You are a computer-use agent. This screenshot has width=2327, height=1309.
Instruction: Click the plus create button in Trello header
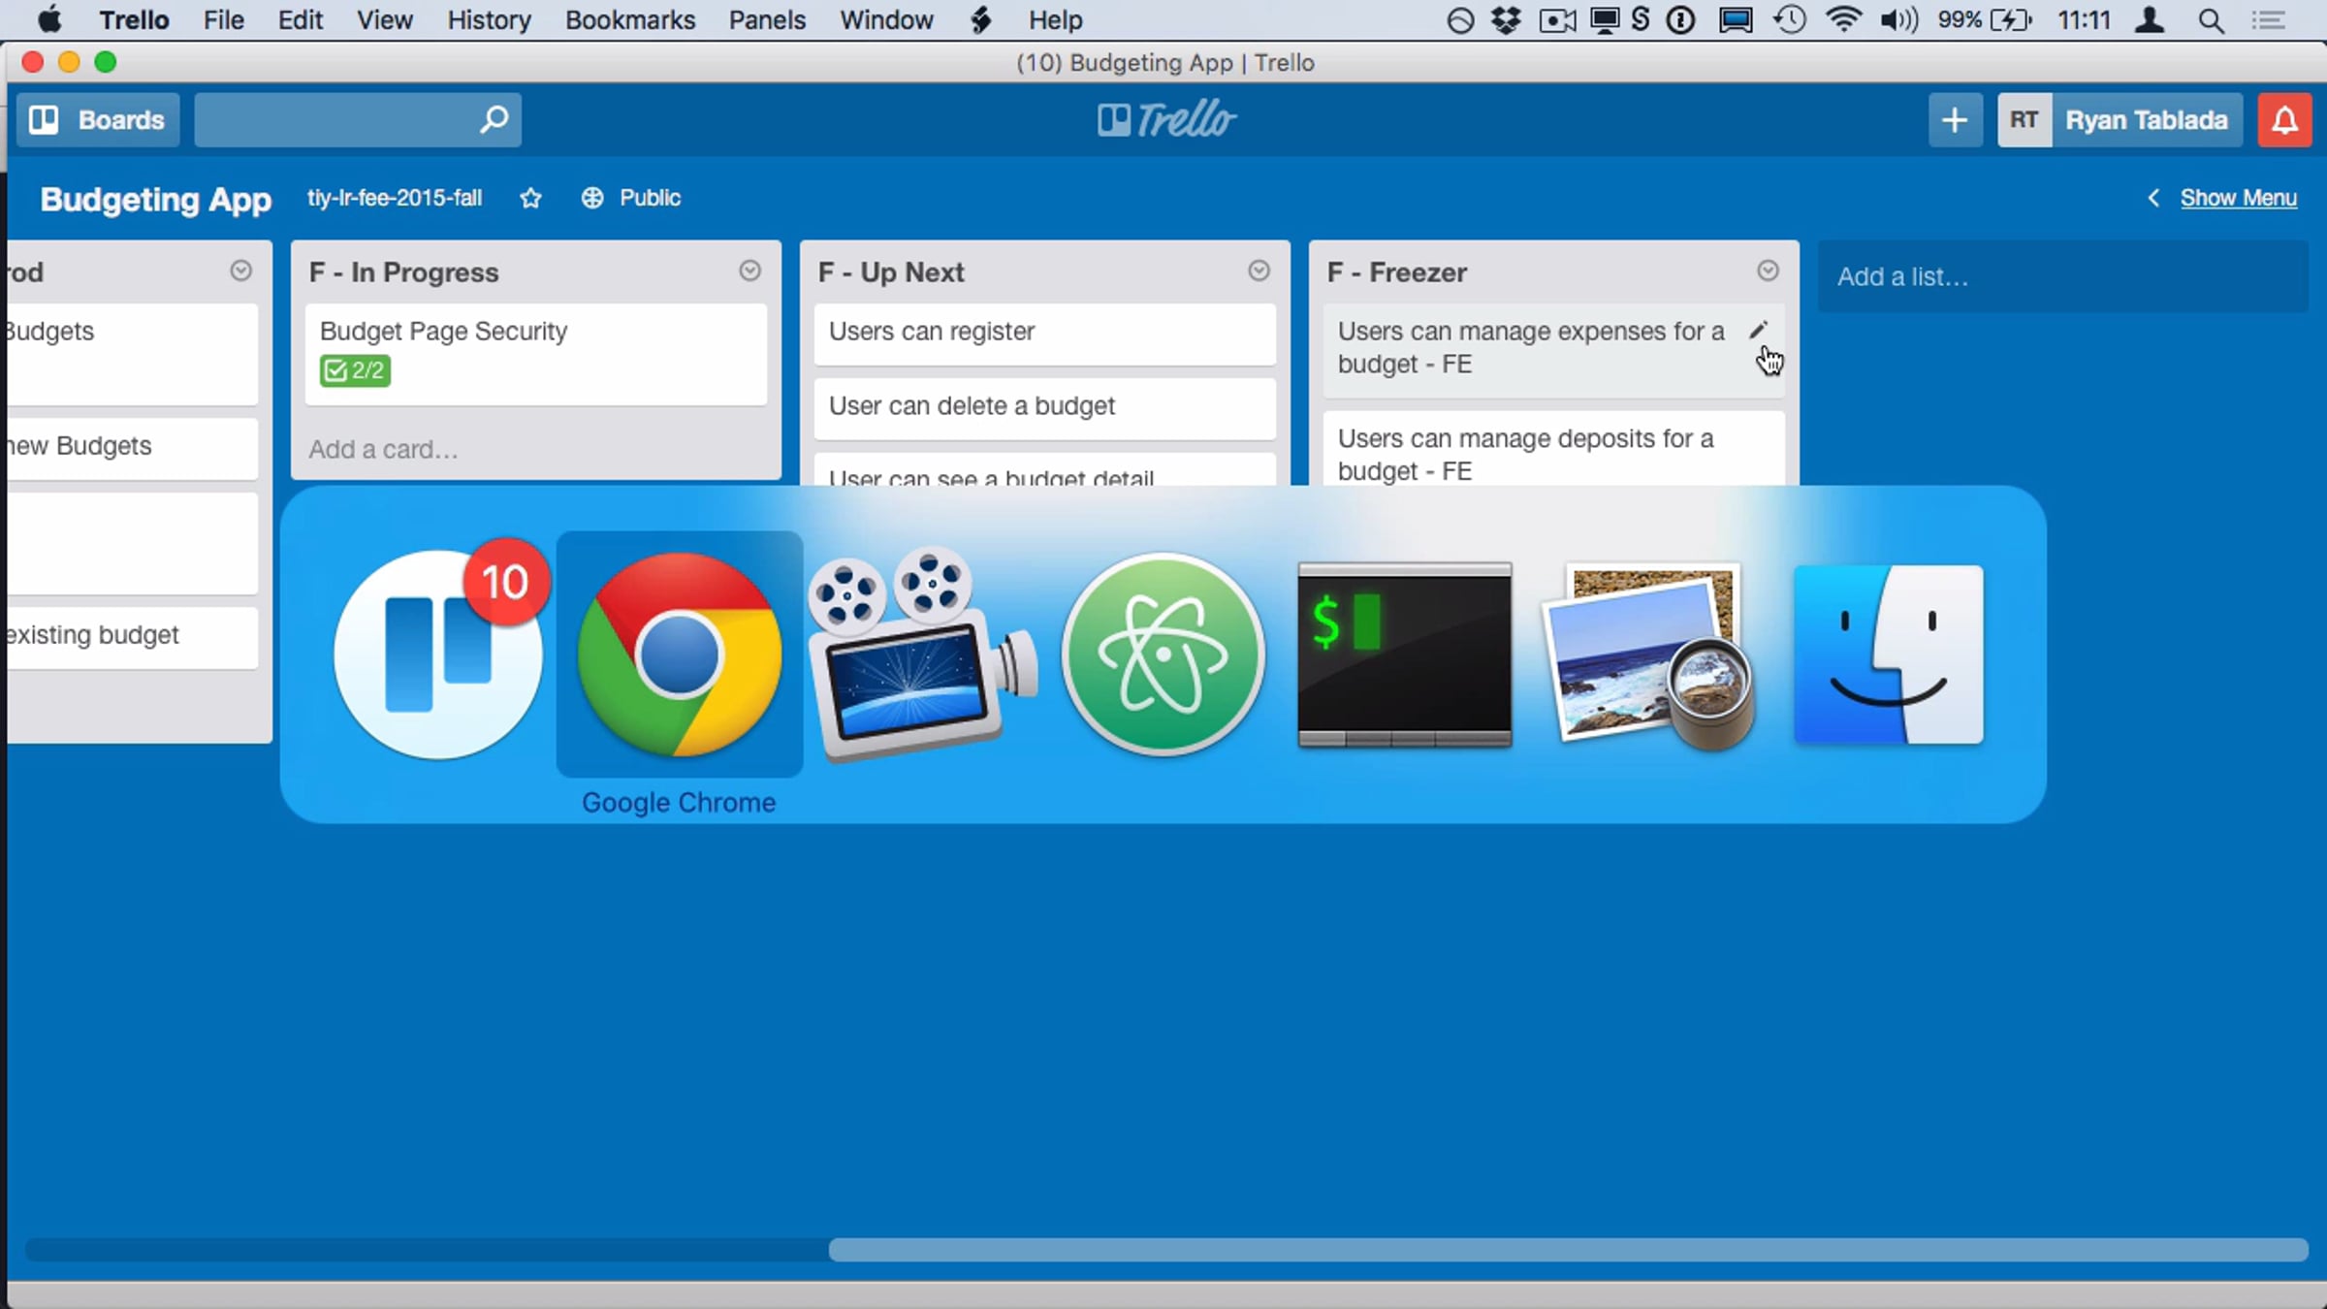click(1955, 120)
